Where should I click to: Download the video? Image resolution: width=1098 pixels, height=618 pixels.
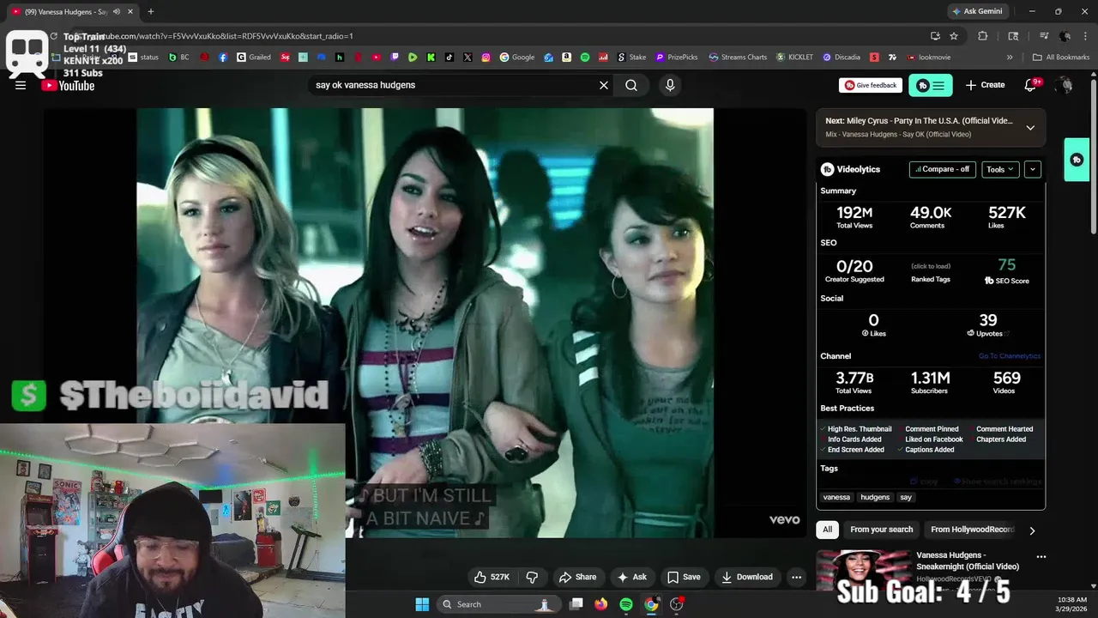(747, 577)
